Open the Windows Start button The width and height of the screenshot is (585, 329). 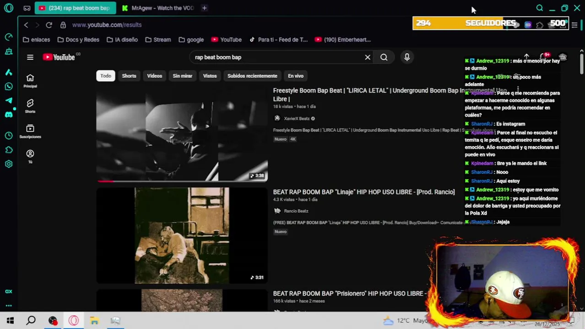[10, 321]
